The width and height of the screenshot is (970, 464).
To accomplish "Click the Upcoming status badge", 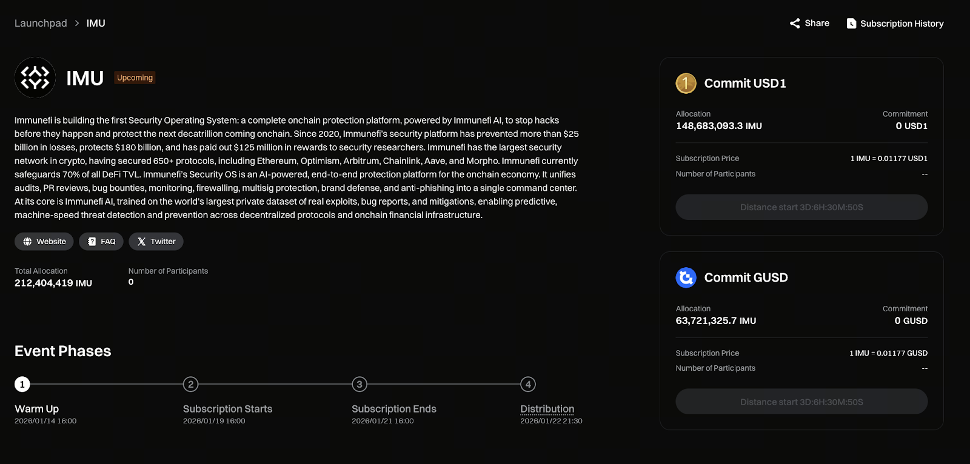I will pyautogui.click(x=135, y=78).
